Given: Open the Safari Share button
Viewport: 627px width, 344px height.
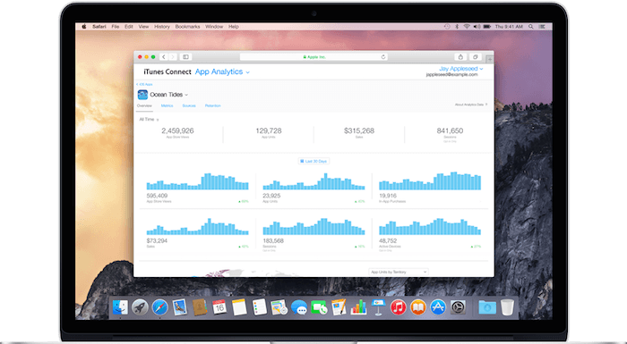Looking at the screenshot, I should (x=460, y=57).
